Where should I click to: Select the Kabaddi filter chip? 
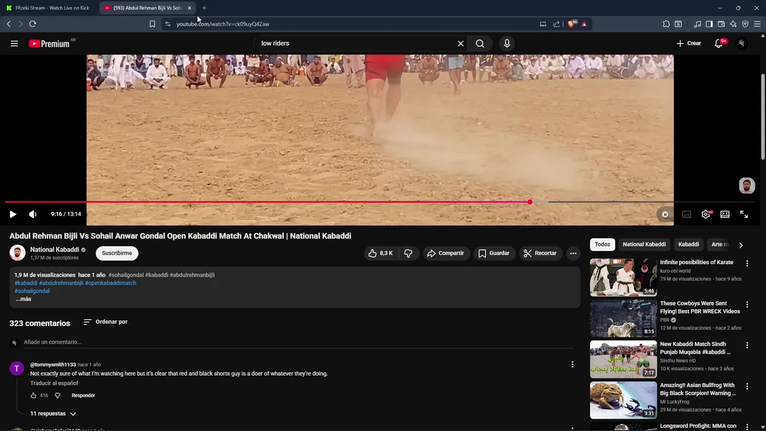tap(688, 244)
